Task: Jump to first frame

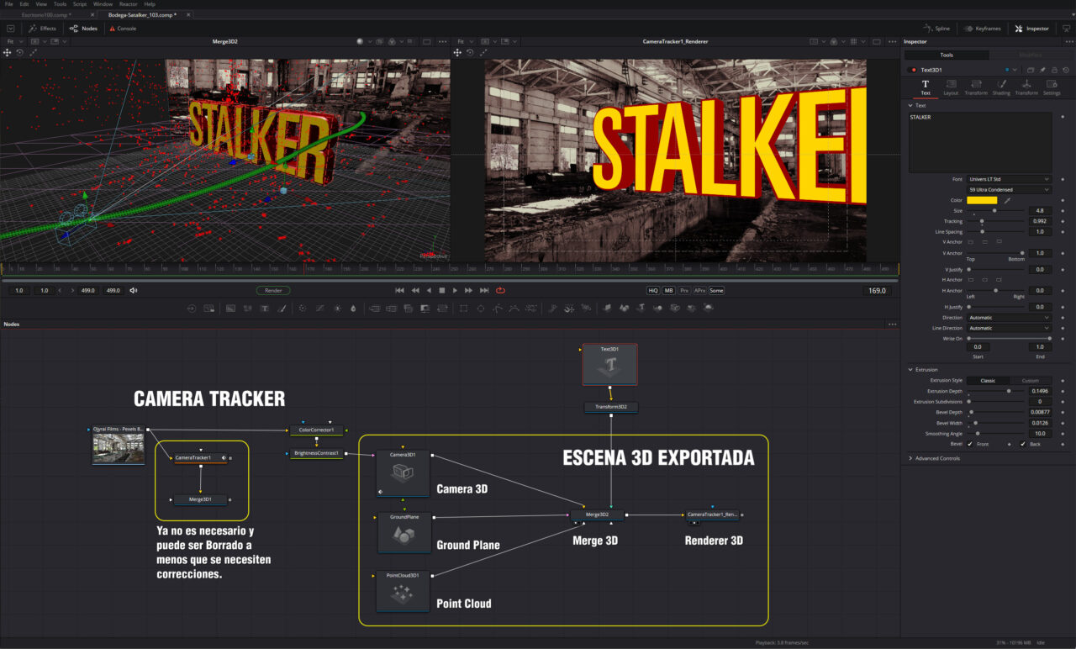Action: tap(399, 290)
